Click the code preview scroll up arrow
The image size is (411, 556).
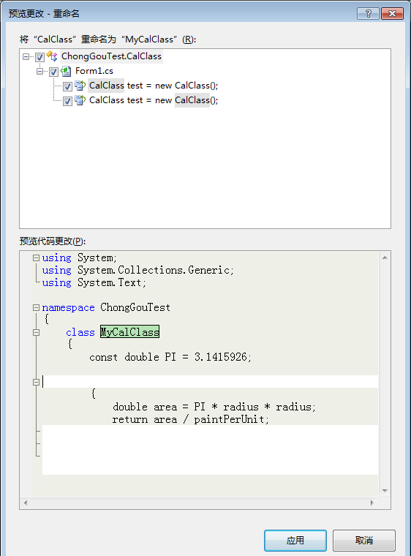pos(385,258)
